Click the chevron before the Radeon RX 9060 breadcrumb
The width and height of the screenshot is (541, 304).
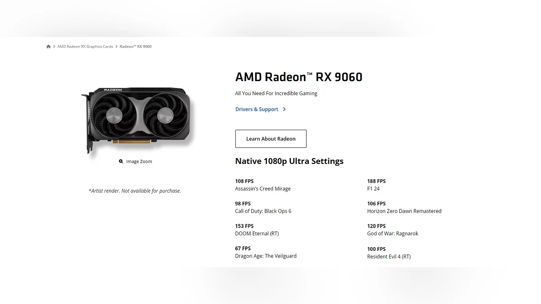(116, 46)
